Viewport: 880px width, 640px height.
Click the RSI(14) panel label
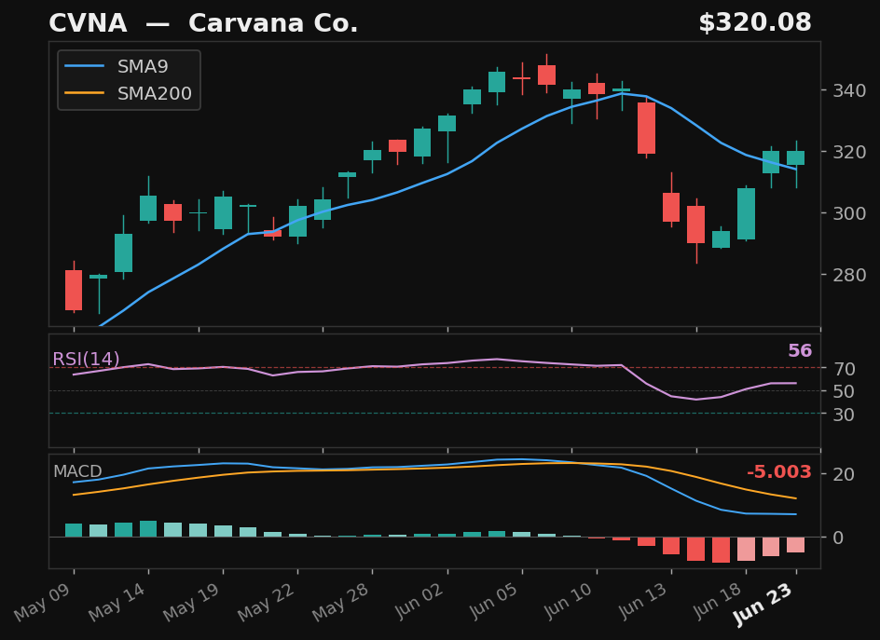tap(86, 359)
